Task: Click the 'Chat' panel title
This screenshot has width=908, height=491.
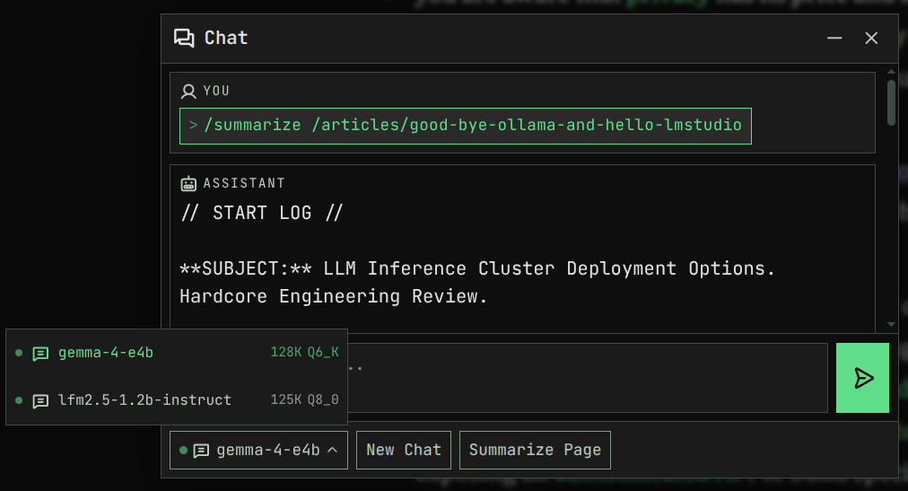Action: tap(226, 39)
